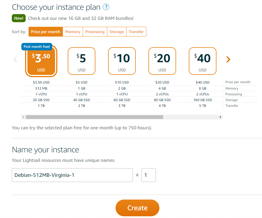The width and height of the screenshot is (262, 218).
Task: Click the scrollbar's left arrow
Action: point(23,117)
